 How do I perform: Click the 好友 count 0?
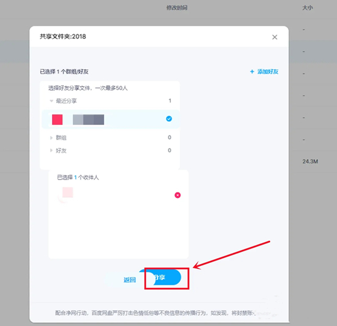(x=169, y=150)
